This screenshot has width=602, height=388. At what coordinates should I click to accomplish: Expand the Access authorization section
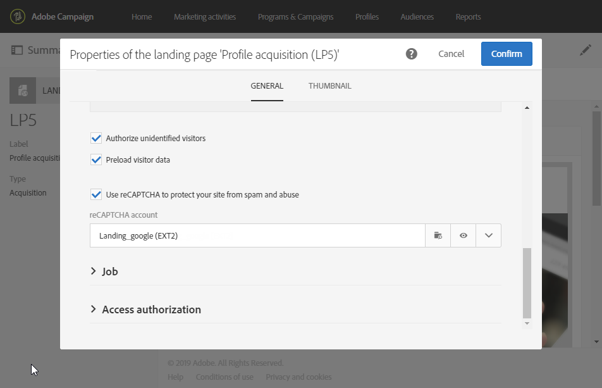(145, 310)
